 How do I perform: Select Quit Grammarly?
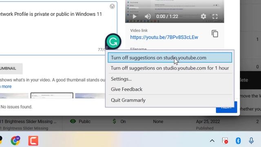[170, 100]
